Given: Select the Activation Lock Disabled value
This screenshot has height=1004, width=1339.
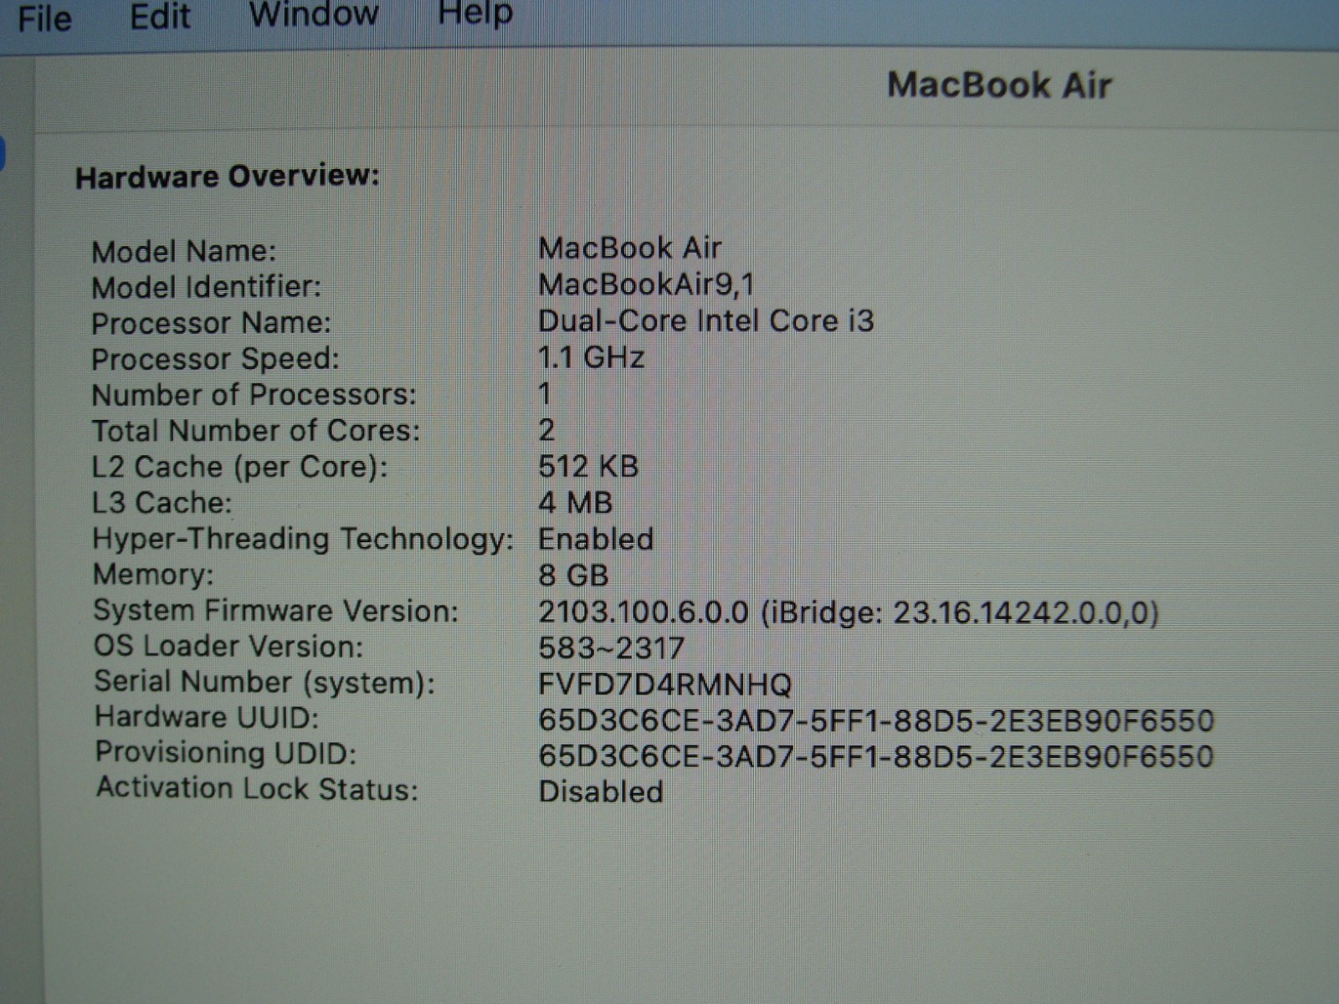Looking at the screenshot, I should coord(601,791).
